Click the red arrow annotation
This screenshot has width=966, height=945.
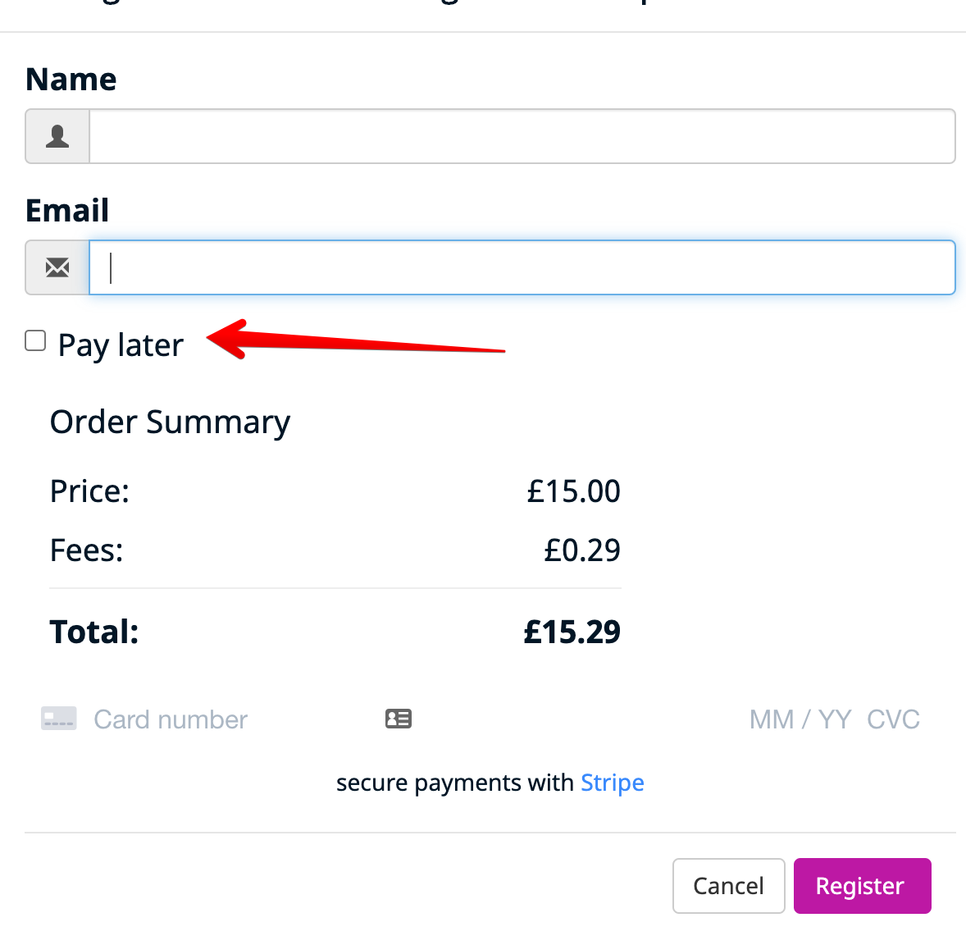(355, 340)
